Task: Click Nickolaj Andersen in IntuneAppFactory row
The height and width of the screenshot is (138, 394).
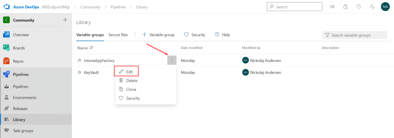Action: point(265,60)
